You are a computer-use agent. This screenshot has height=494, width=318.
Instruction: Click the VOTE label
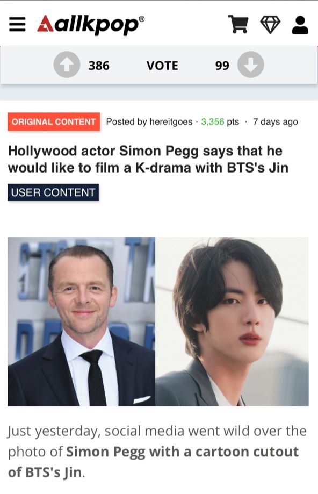pyautogui.click(x=162, y=66)
